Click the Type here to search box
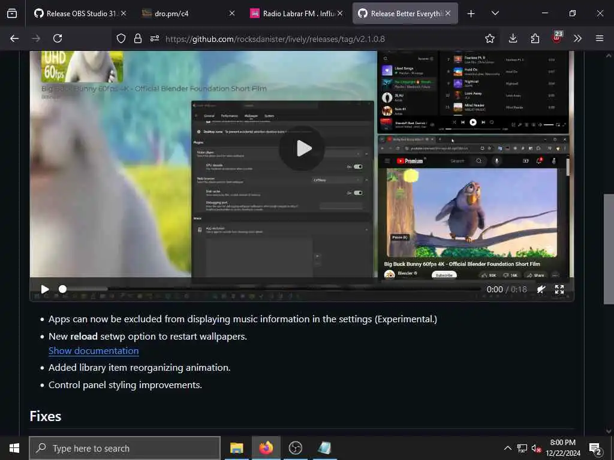 [125, 448]
